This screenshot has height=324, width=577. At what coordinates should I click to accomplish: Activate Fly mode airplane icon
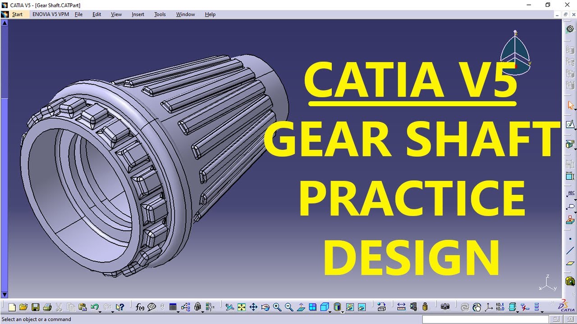click(230, 307)
